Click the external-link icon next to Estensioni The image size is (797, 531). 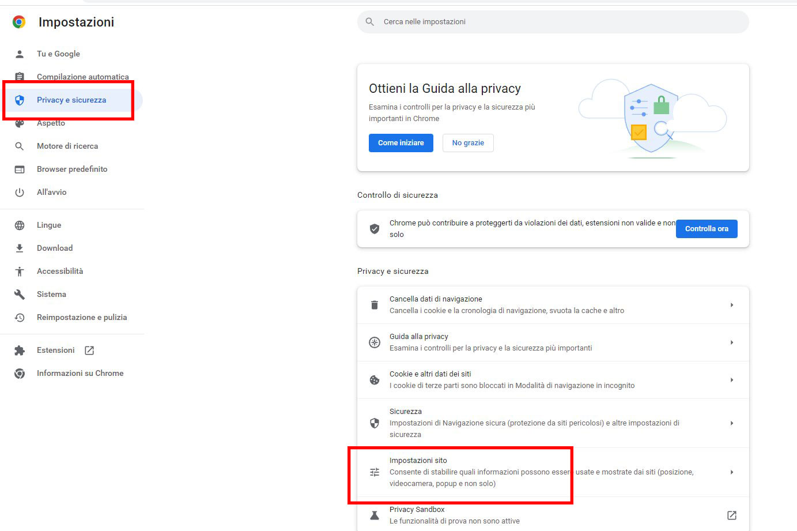pyautogui.click(x=89, y=350)
